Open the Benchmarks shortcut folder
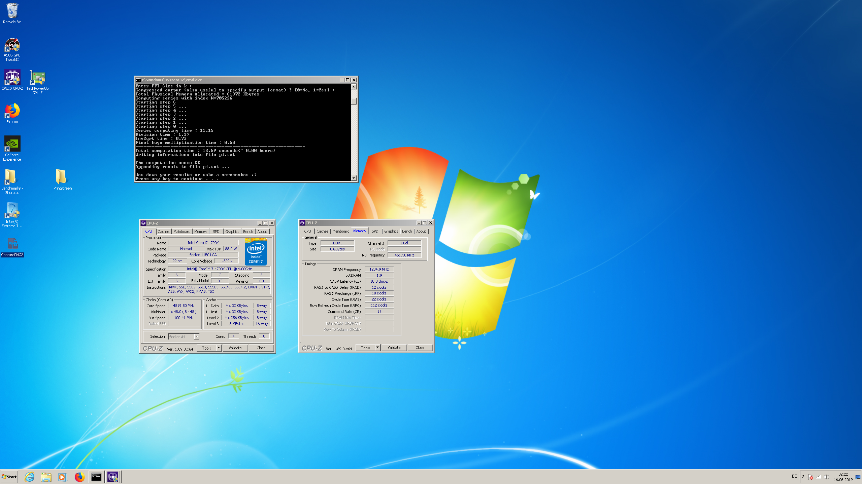The height and width of the screenshot is (484, 862). pyautogui.click(x=12, y=182)
